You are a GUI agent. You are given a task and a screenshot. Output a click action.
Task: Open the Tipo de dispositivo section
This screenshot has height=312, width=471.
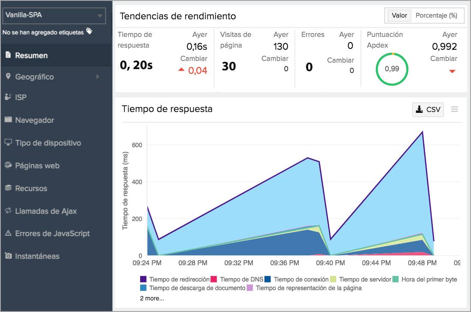[56, 142]
